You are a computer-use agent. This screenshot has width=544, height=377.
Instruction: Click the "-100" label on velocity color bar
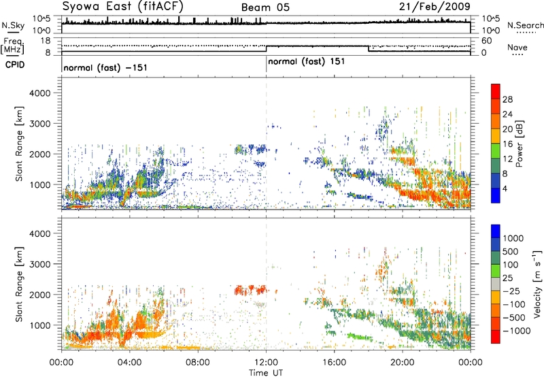pyautogui.click(x=515, y=304)
